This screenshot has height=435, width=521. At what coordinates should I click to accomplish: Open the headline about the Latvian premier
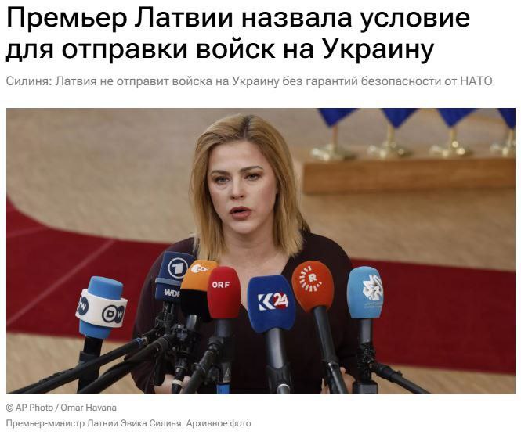pyautogui.click(x=238, y=34)
